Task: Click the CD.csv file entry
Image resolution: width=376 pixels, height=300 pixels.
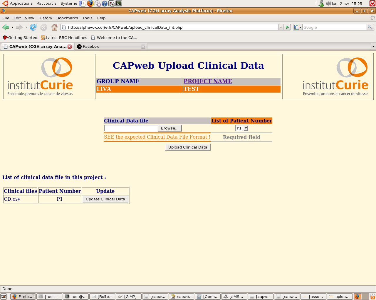Action: coord(12,199)
